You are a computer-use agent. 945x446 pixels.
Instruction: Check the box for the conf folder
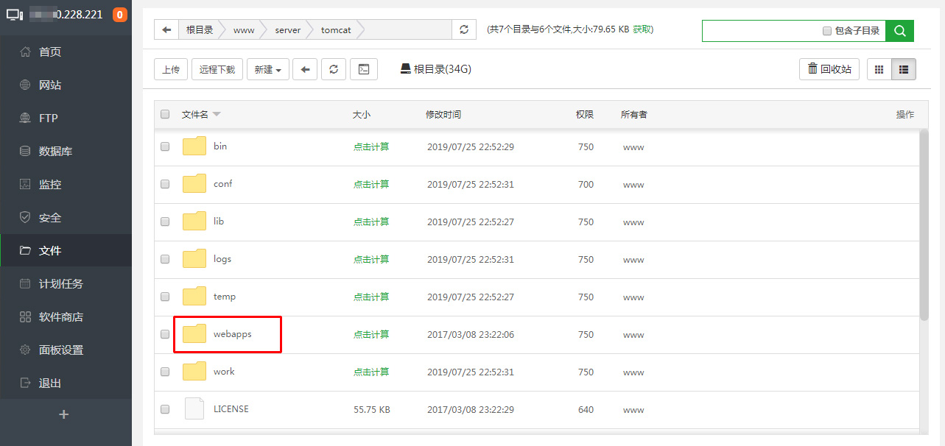(x=165, y=184)
